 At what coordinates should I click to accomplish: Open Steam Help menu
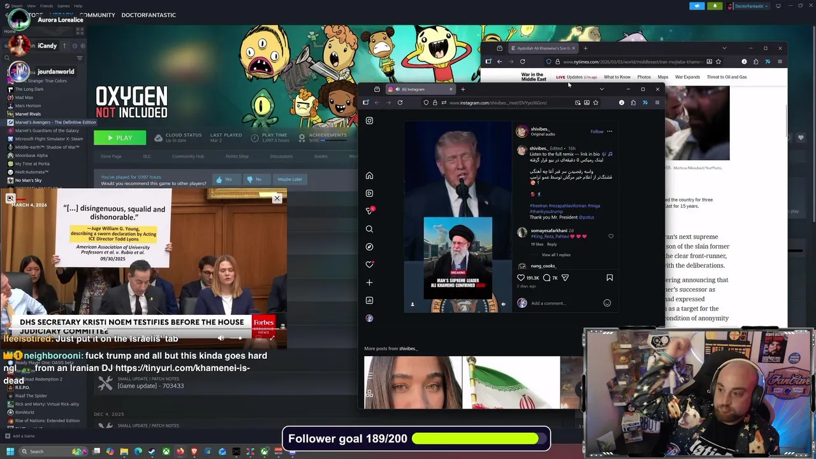pos(78,6)
